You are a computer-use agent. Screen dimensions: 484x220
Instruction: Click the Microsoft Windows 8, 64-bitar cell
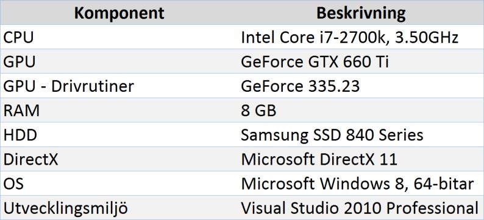click(361, 183)
